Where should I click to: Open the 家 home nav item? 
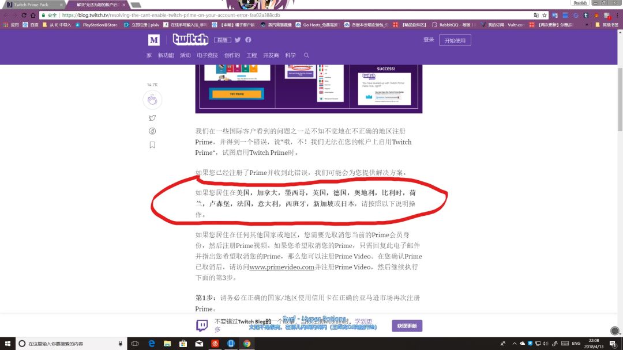(149, 55)
